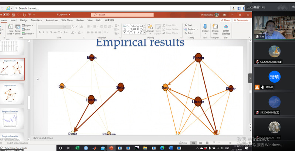Toggle Bold formatting
The image size is (295, 151).
[39, 32]
